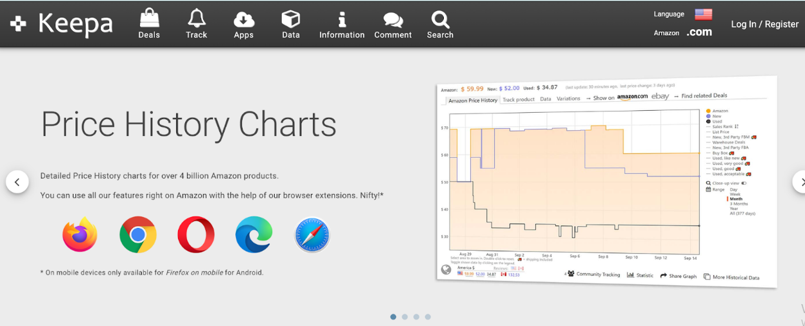805x326 pixels.
Task: Open the Information icon
Action: [x=342, y=19]
